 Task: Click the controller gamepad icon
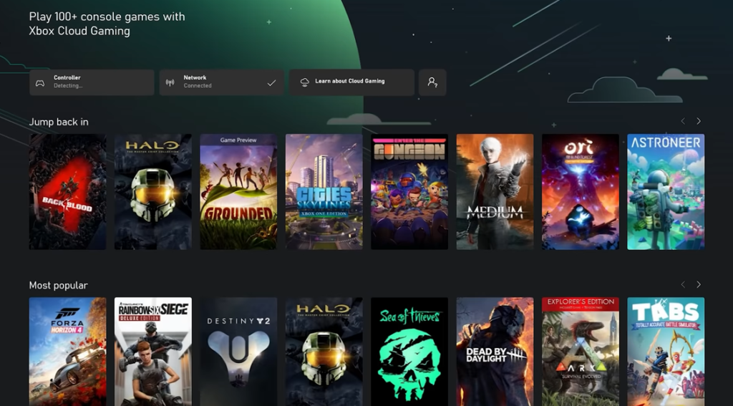tap(40, 83)
